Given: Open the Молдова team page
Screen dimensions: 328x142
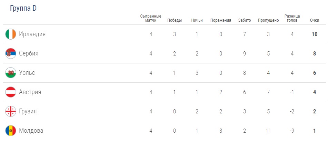Looking at the screenshot, I should (x=31, y=131).
